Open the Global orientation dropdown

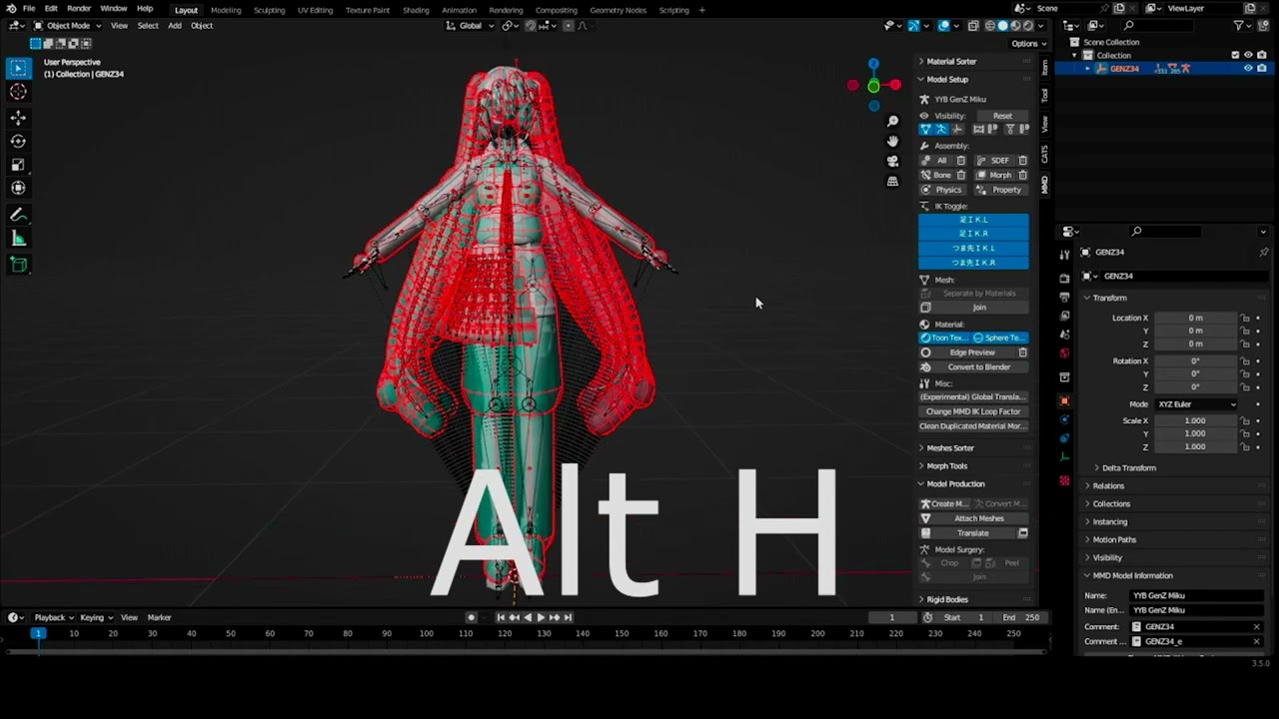(470, 25)
